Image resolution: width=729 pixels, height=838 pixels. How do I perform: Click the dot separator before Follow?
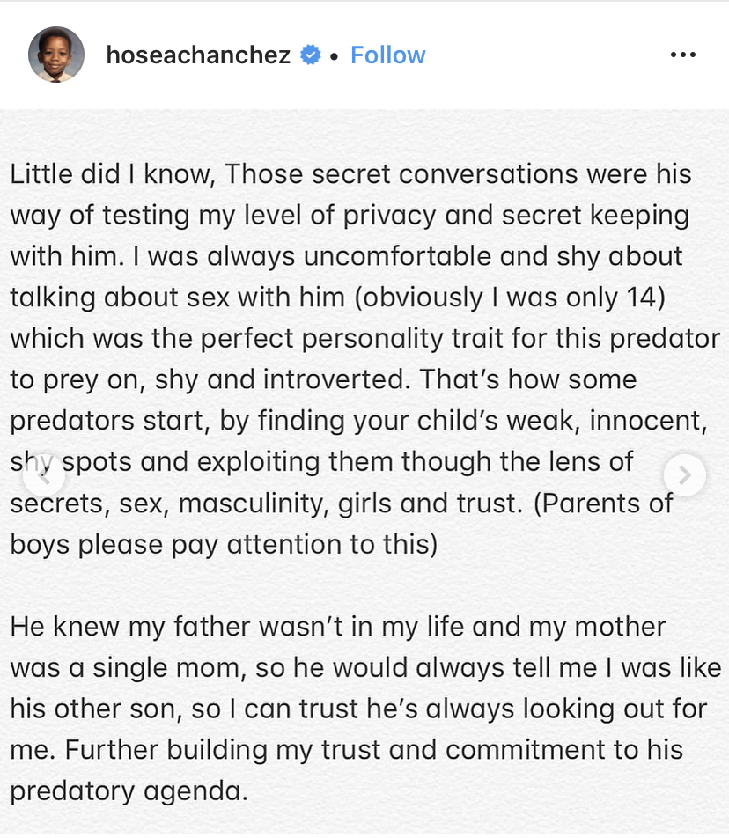(x=335, y=55)
